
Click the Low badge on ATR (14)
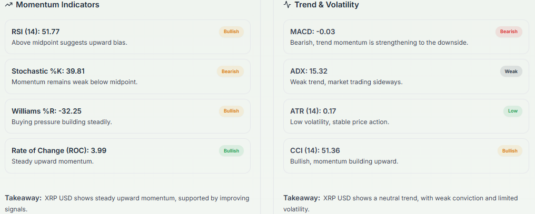(512, 111)
